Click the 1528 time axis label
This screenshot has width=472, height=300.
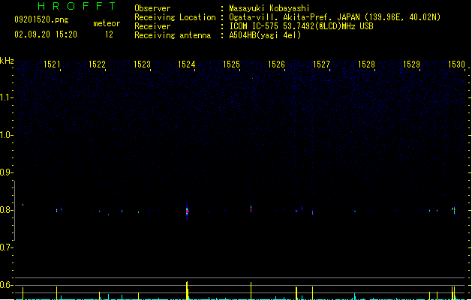click(x=366, y=64)
